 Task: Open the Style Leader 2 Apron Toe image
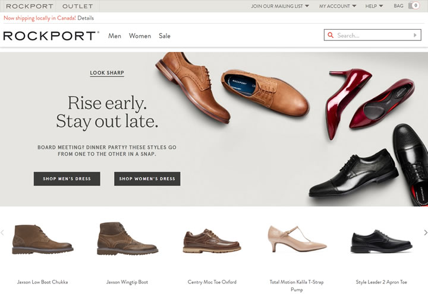coord(381,241)
